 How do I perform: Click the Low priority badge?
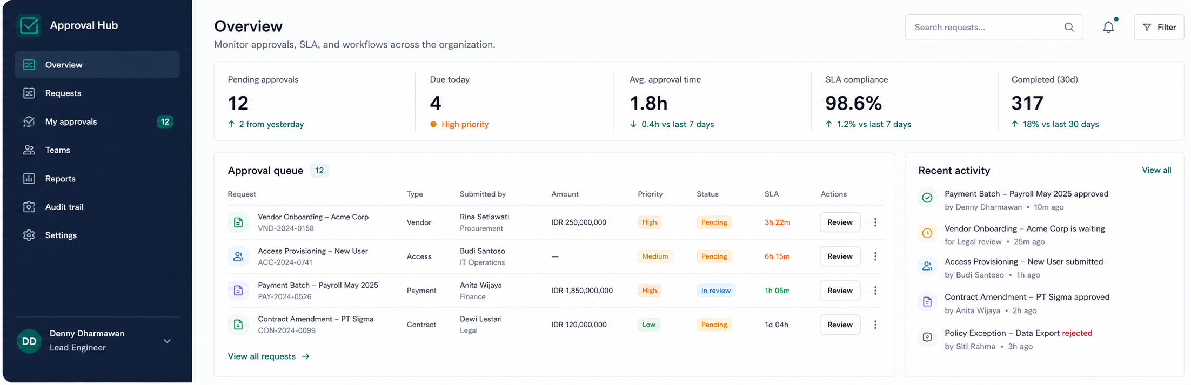point(648,325)
